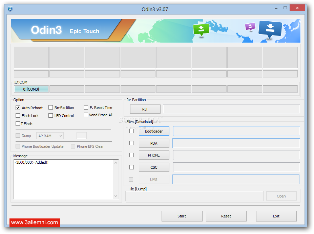Open the AP RAM dump dropdown

coord(50,136)
